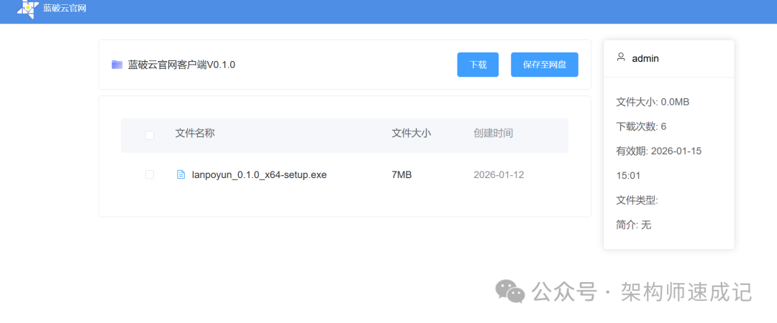The height and width of the screenshot is (323, 777).
Task: Open the 蓝破云官网 header title link
Action: 65,9
